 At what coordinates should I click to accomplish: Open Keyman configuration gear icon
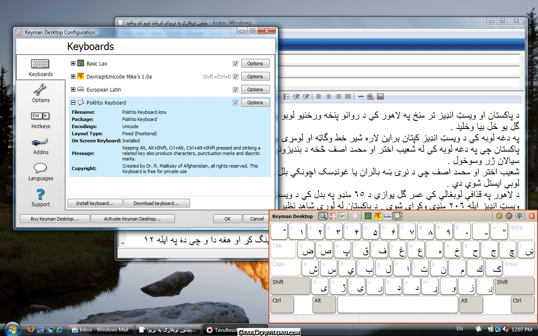click(499, 216)
